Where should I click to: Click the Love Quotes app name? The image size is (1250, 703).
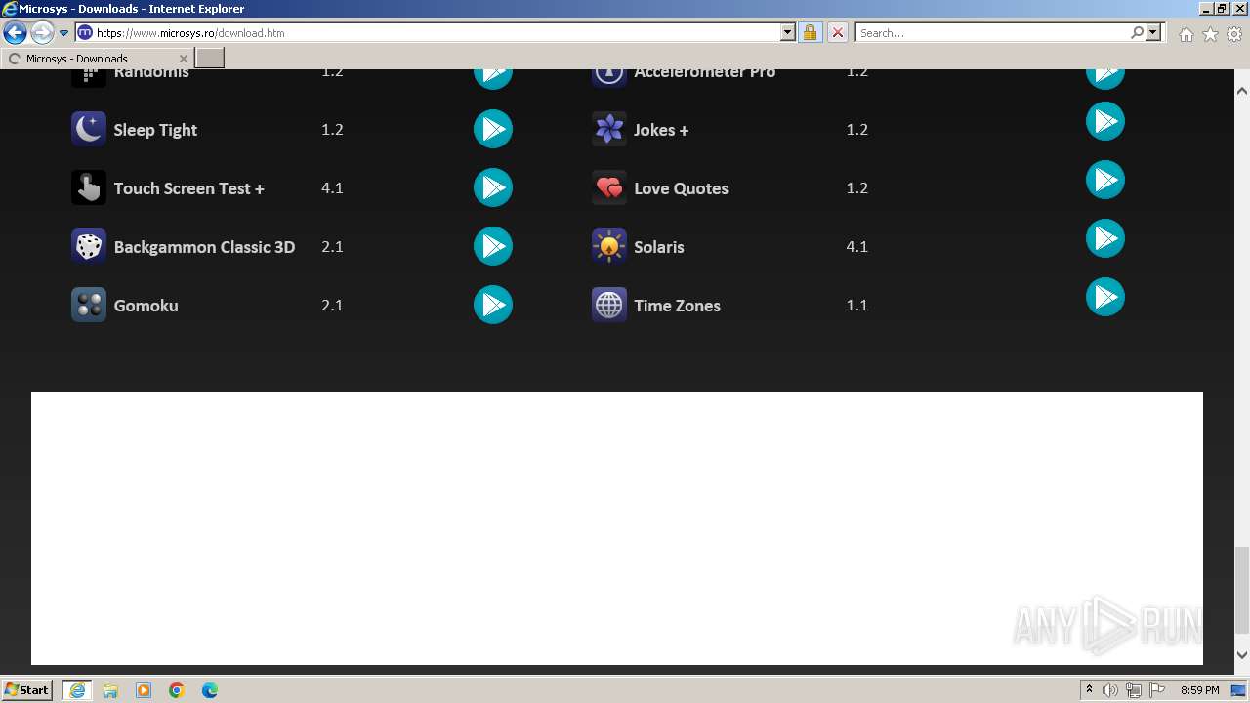click(x=681, y=188)
